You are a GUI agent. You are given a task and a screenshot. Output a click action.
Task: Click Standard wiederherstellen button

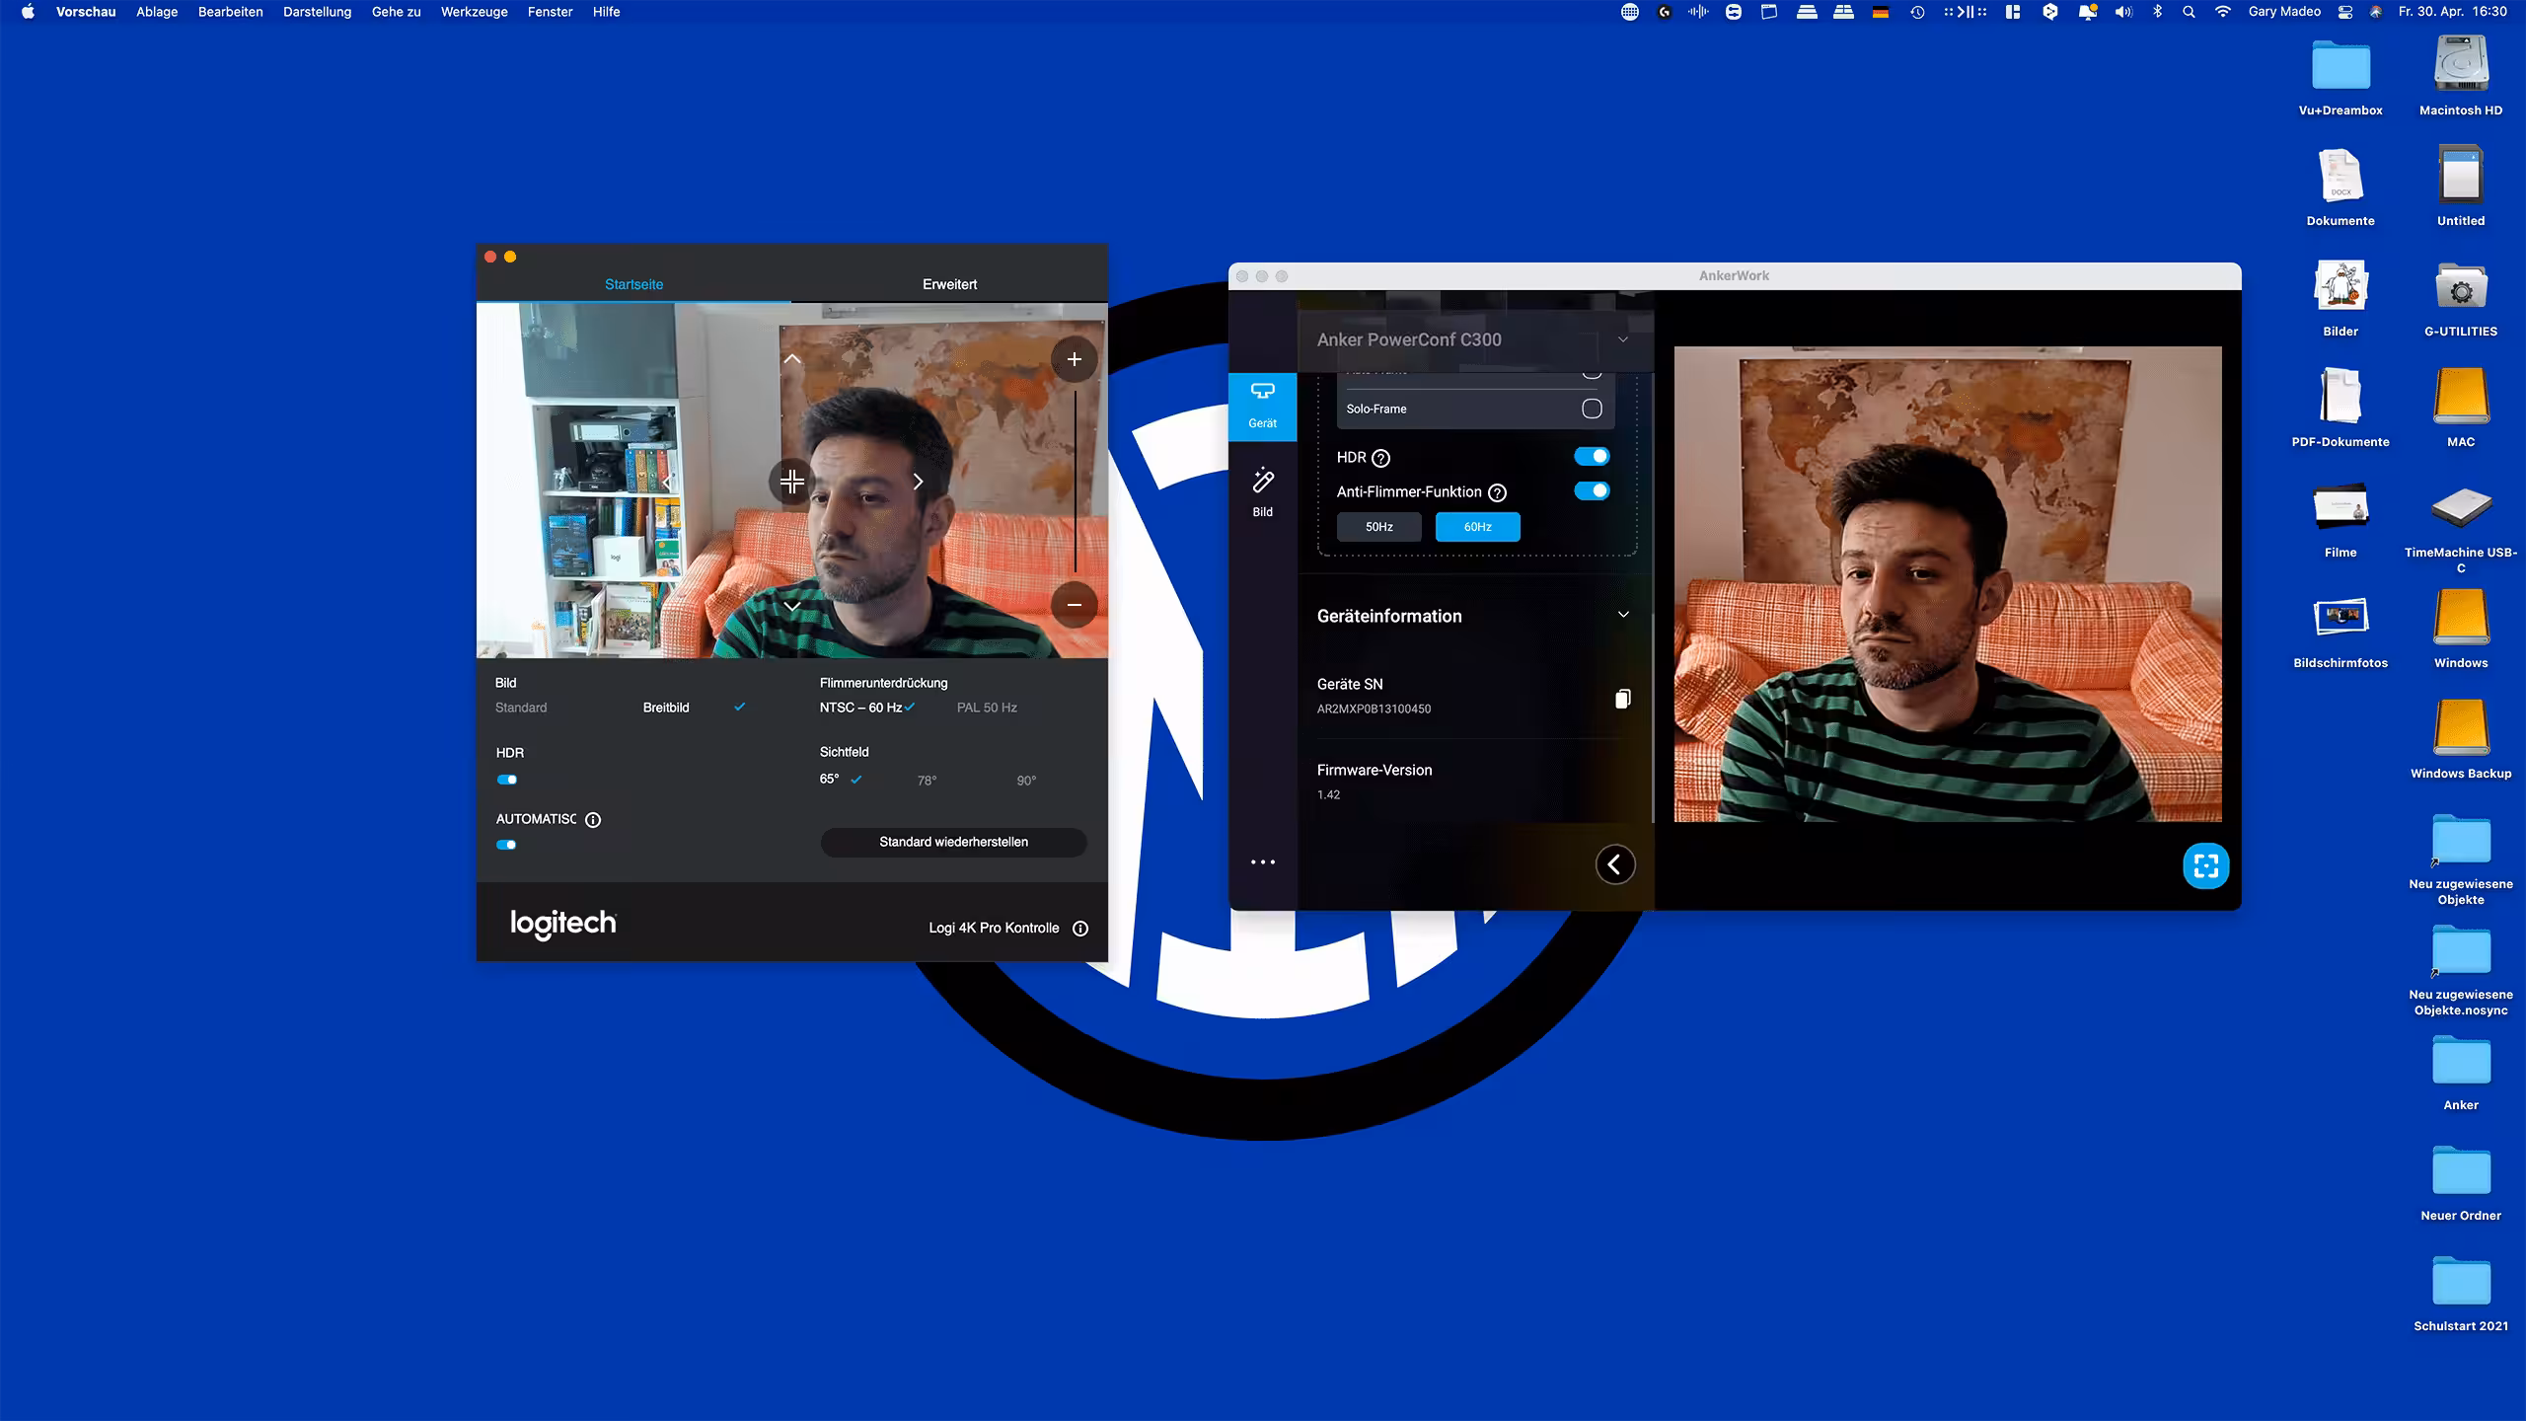pos(953,842)
